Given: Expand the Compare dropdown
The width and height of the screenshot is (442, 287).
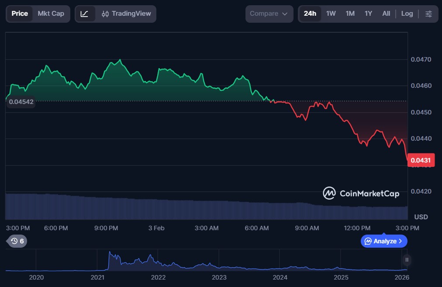Looking at the screenshot, I should click(x=269, y=14).
